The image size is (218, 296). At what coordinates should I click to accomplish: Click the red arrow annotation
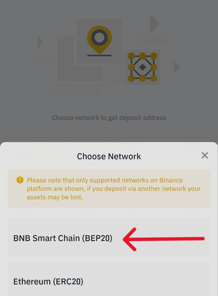pyautogui.click(x=164, y=239)
